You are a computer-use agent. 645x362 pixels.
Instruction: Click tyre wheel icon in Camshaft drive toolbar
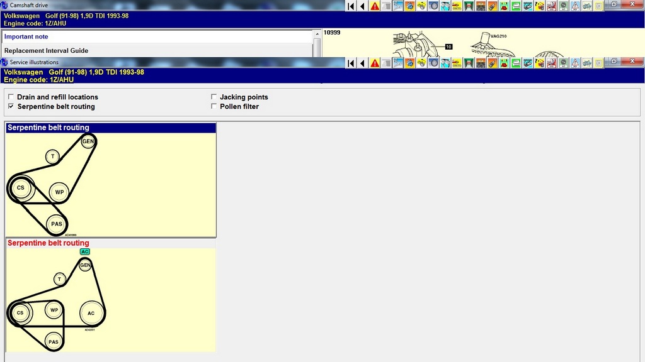434,6
